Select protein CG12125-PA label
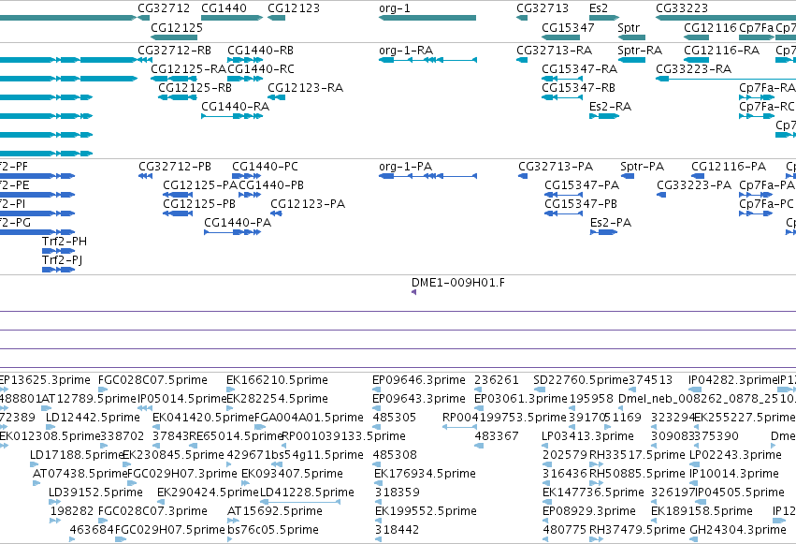The width and height of the screenshot is (796, 544). coord(200,185)
